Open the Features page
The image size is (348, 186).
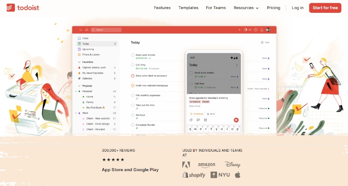(x=162, y=8)
